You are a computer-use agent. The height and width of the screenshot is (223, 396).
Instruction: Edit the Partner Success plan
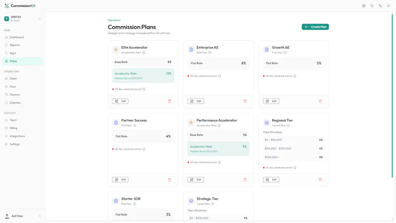click(120, 179)
